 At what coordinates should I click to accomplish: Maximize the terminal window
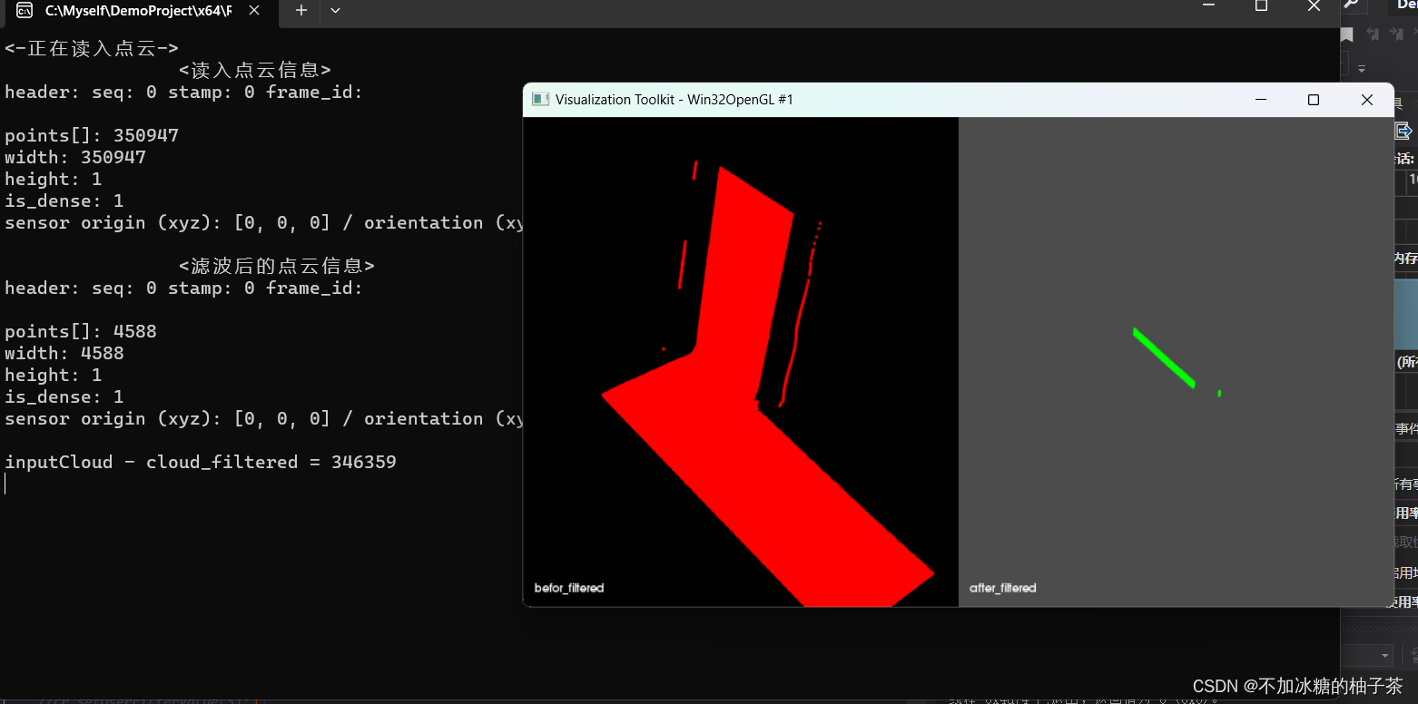click(1261, 5)
